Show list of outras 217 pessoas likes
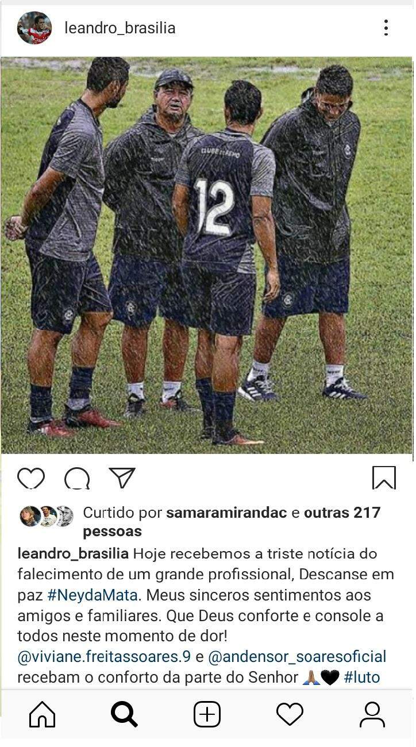This screenshot has width=416, height=747. click(x=232, y=521)
